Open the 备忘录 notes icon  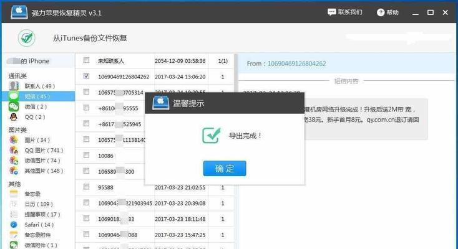tap(14, 194)
